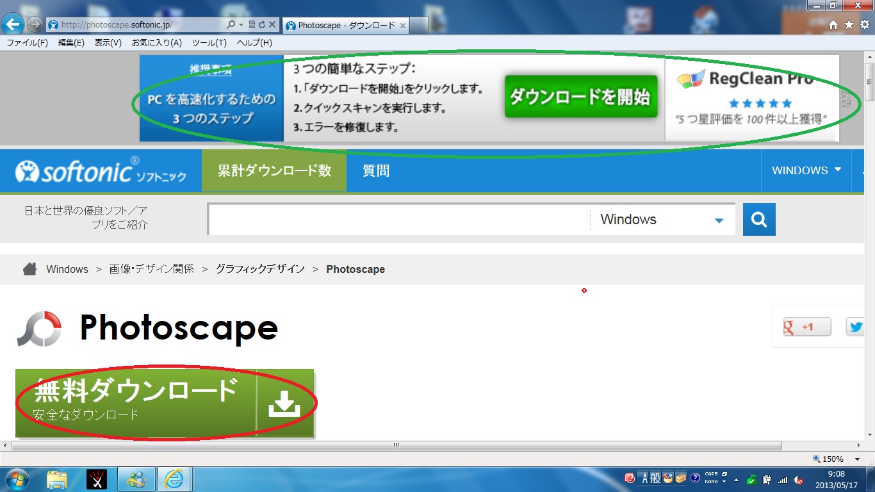Screen dimensions: 875x492
Task: Open the Windows platform dropdown beside search
Action: click(x=662, y=220)
